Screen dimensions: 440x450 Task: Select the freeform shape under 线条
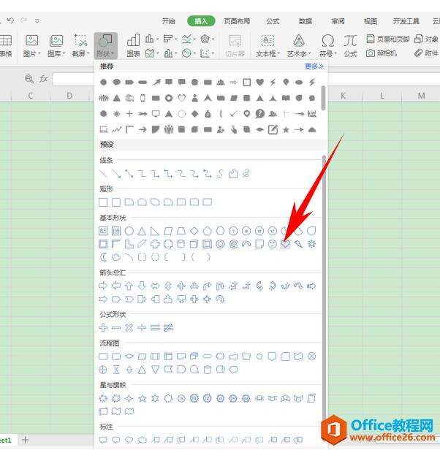(233, 173)
